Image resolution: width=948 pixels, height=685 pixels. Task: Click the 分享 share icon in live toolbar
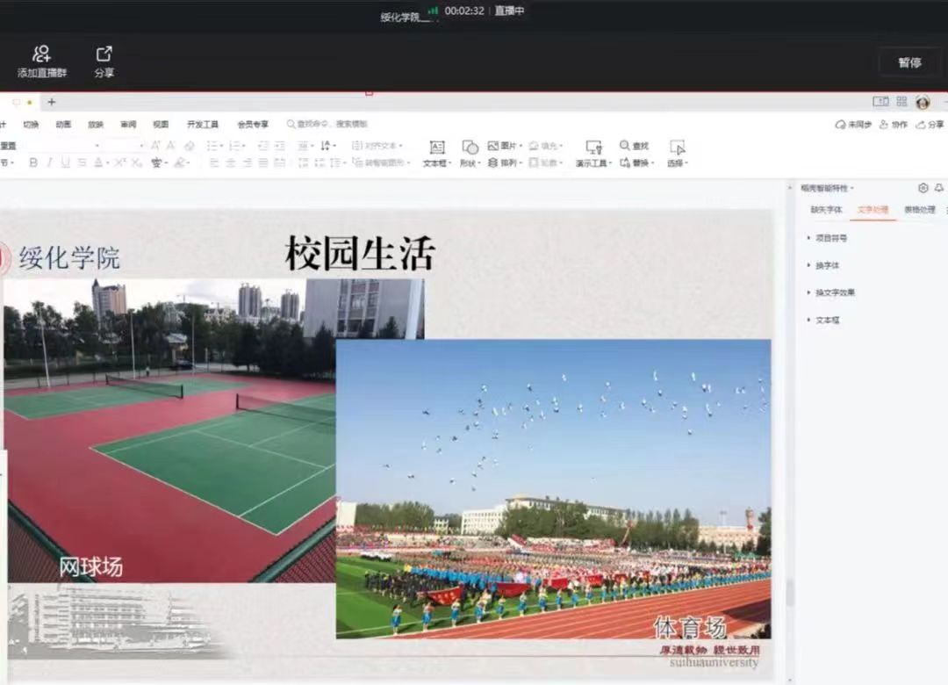pos(104,54)
